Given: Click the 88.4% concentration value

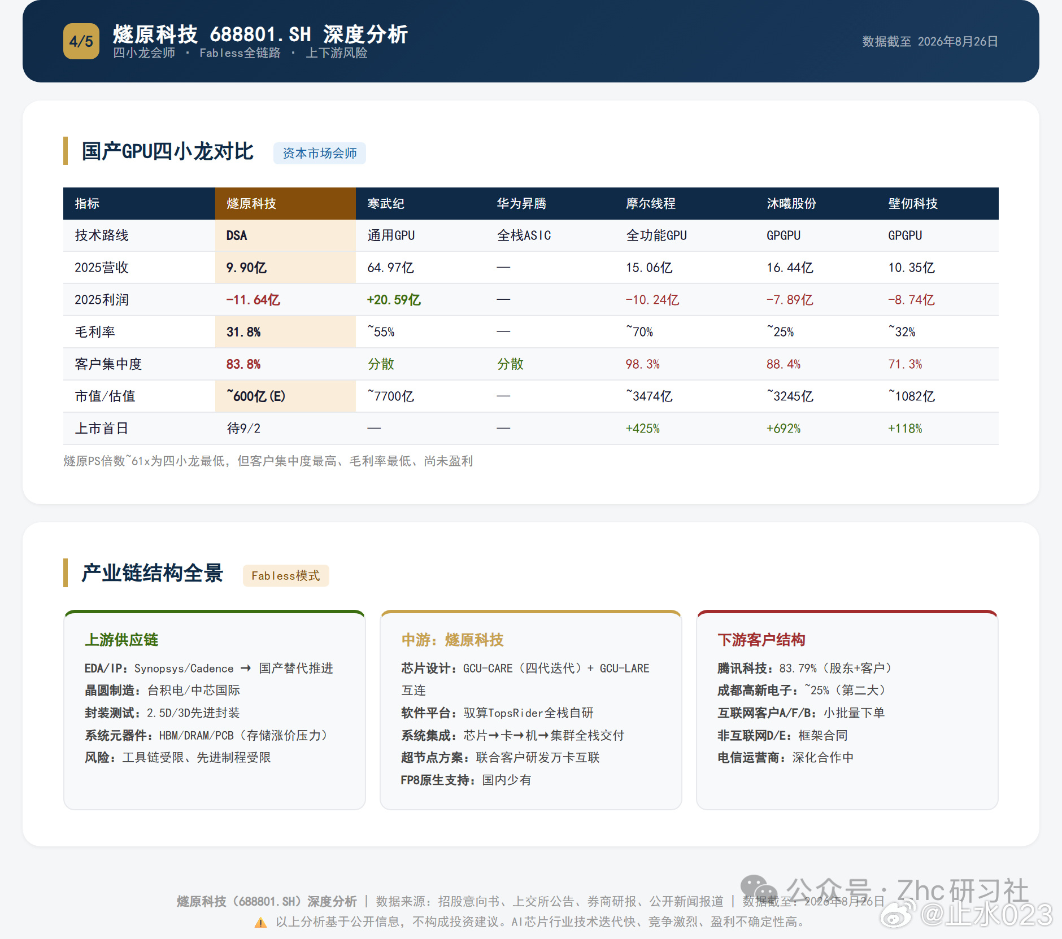Looking at the screenshot, I should (784, 364).
